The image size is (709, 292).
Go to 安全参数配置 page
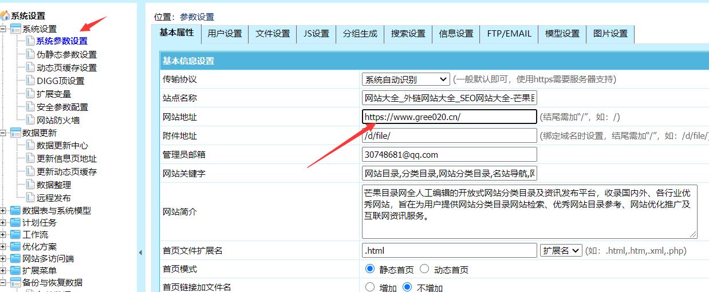pos(62,107)
